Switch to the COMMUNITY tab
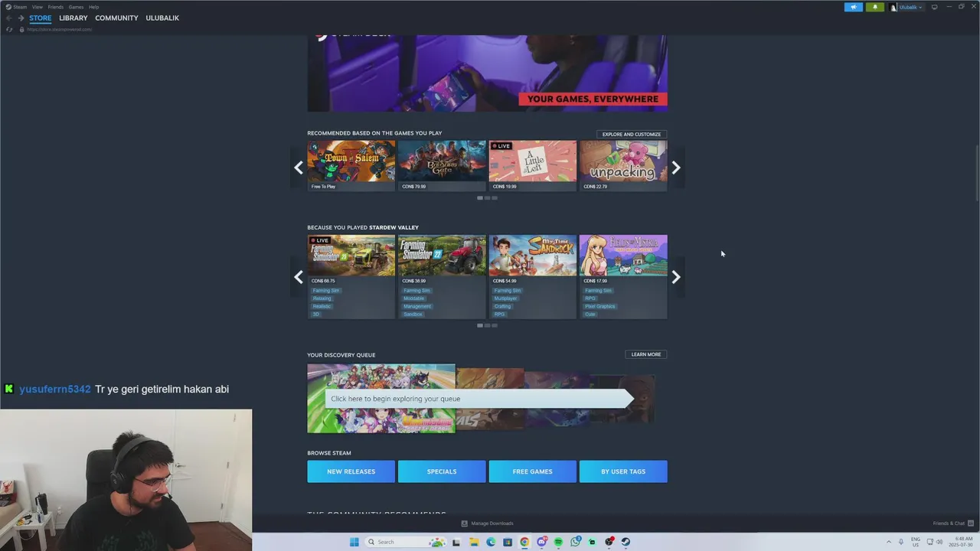This screenshot has width=980, height=551. [x=116, y=18]
